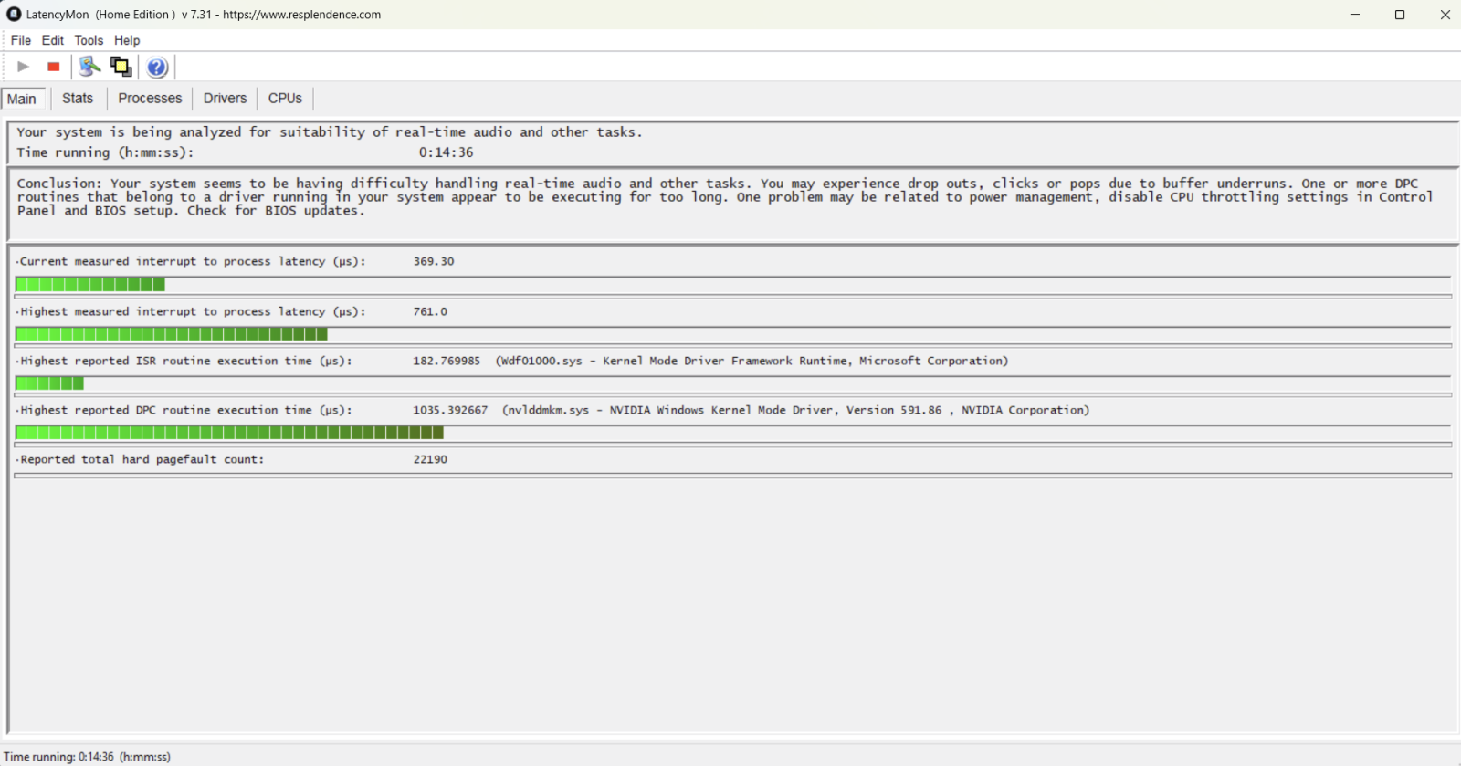This screenshot has width=1461, height=766.
Task: Open the Tools menu
Action: [89, 40]
